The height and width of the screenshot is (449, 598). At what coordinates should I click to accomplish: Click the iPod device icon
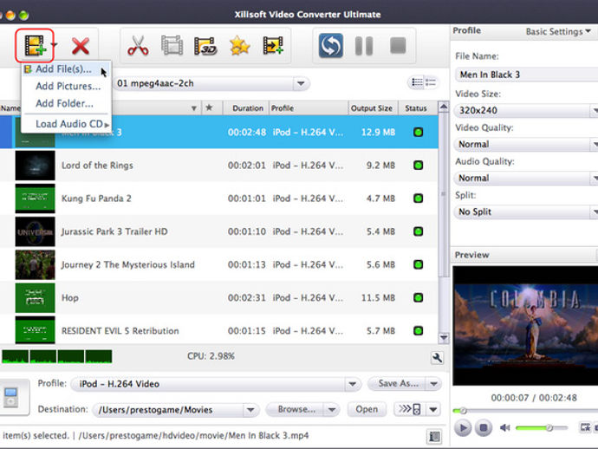(11, 397)
